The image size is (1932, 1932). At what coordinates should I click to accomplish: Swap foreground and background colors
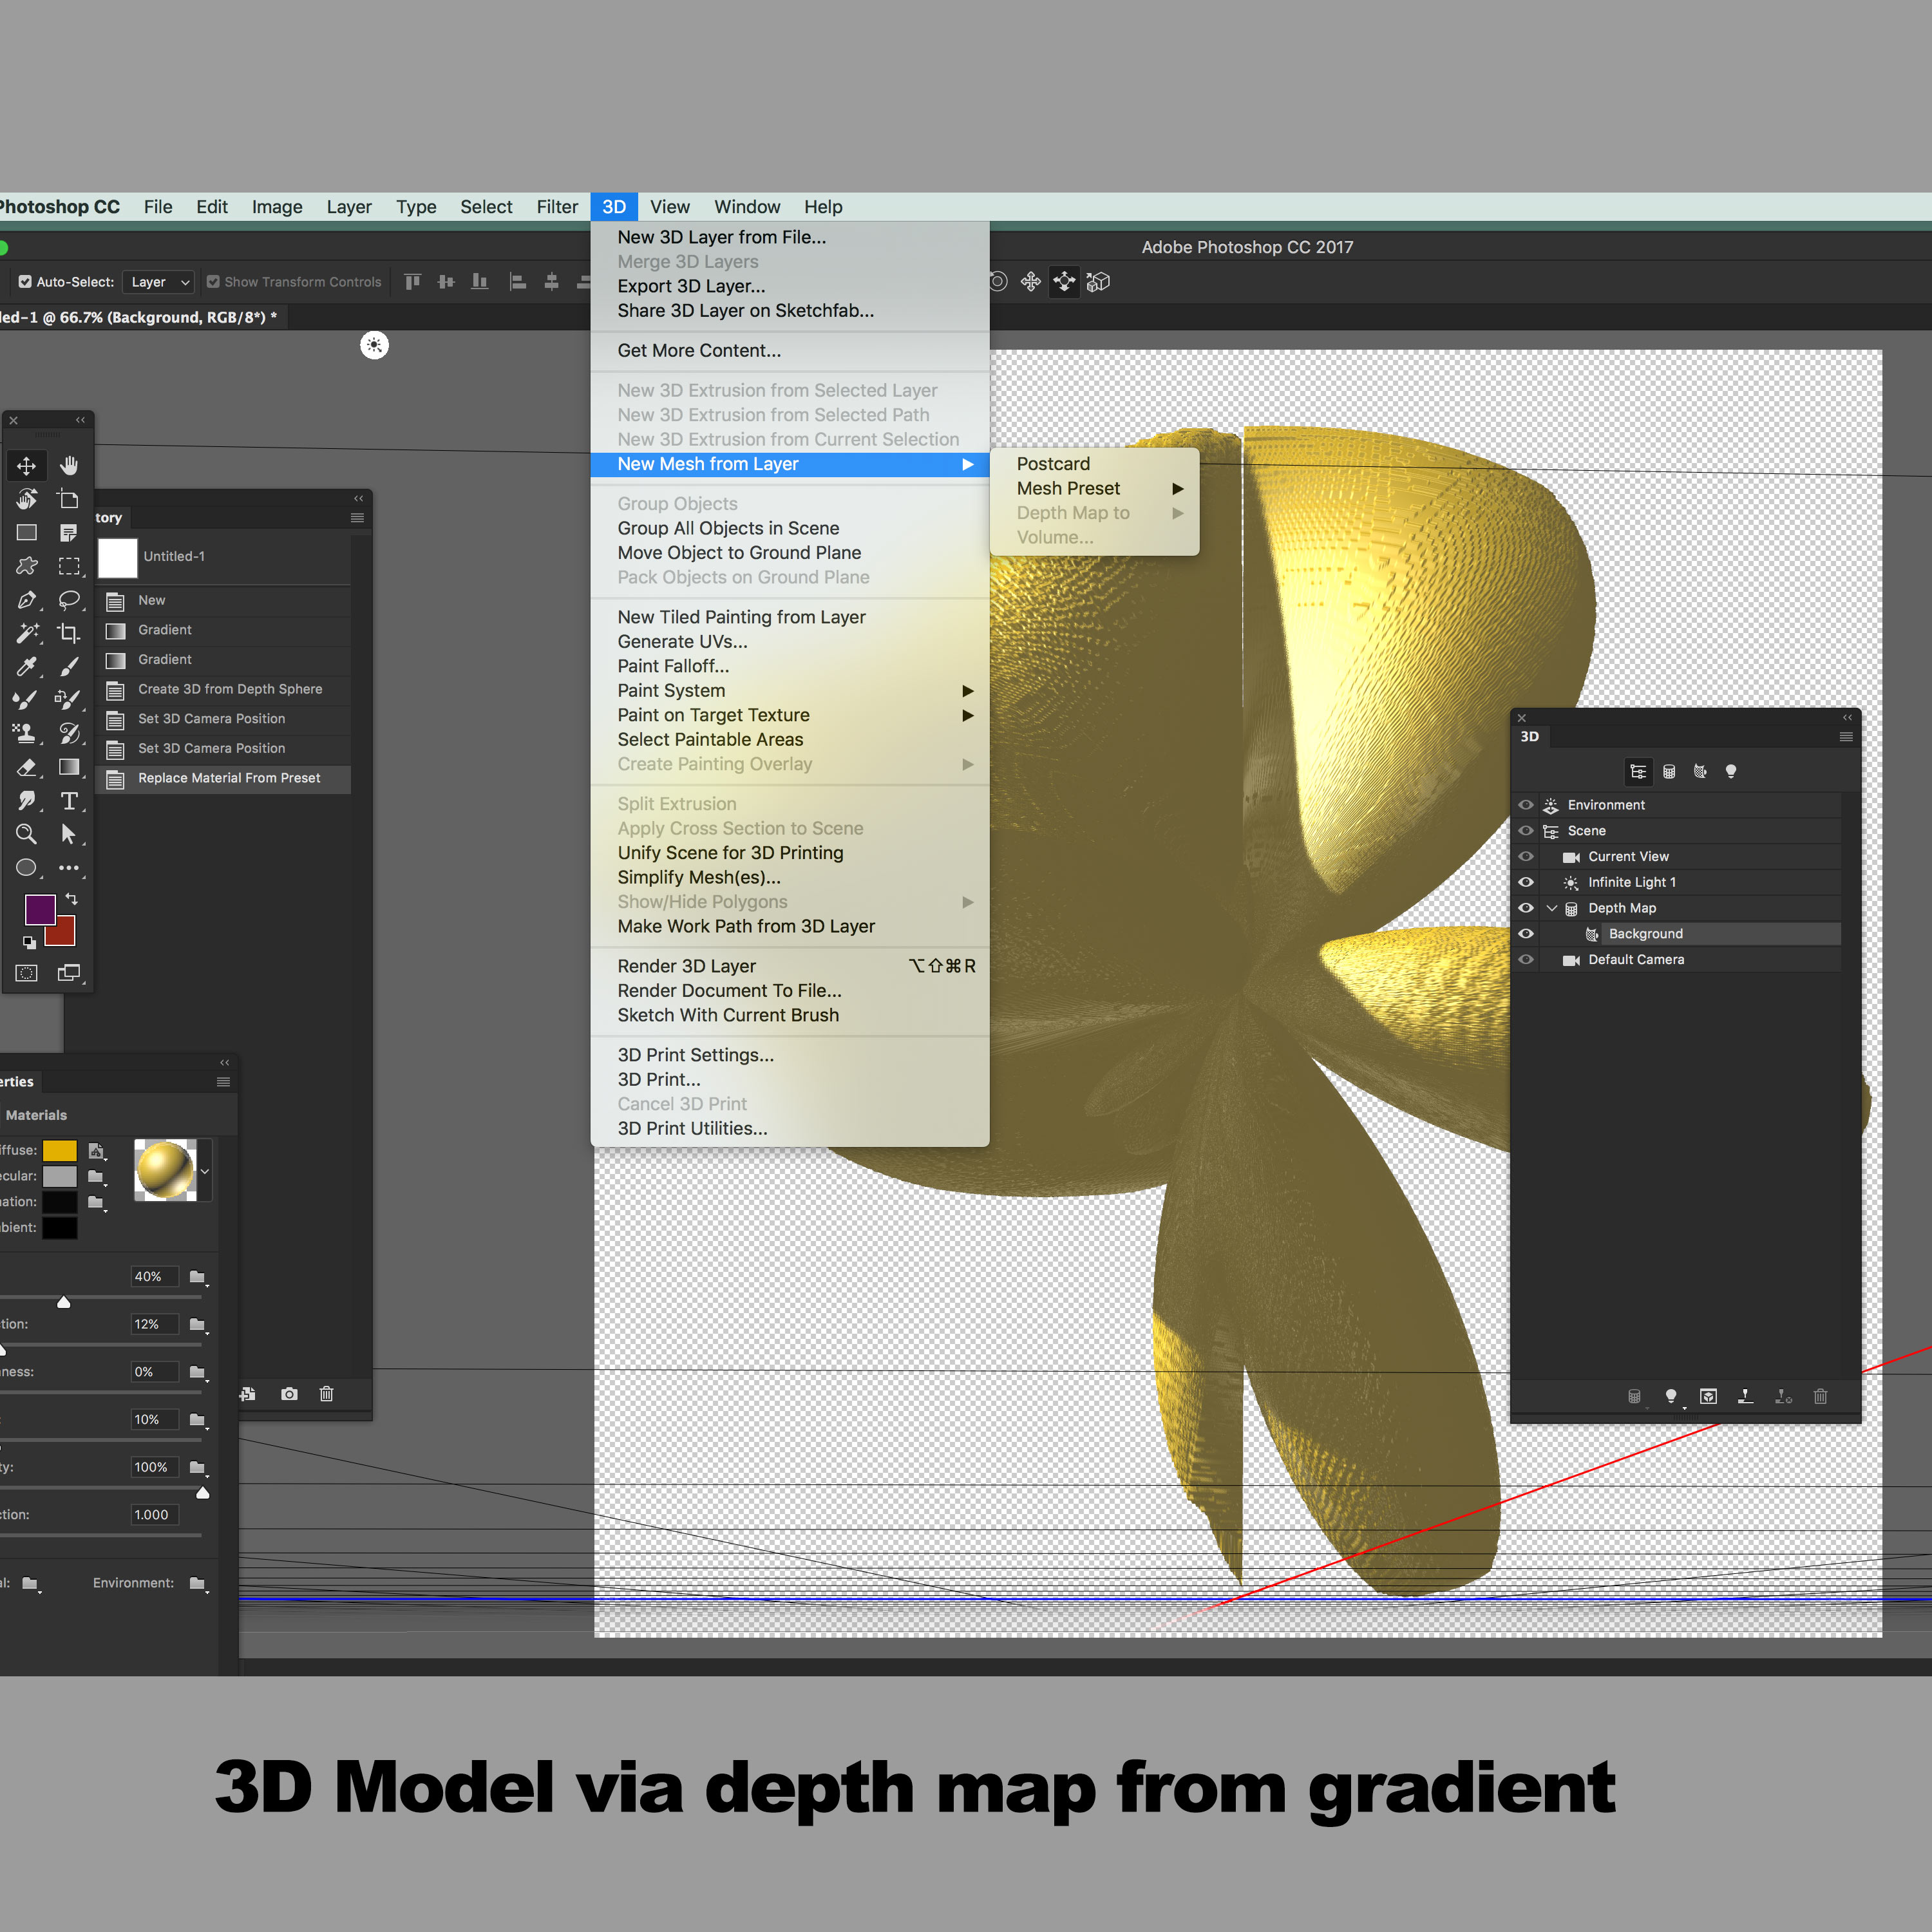point(72,899)
